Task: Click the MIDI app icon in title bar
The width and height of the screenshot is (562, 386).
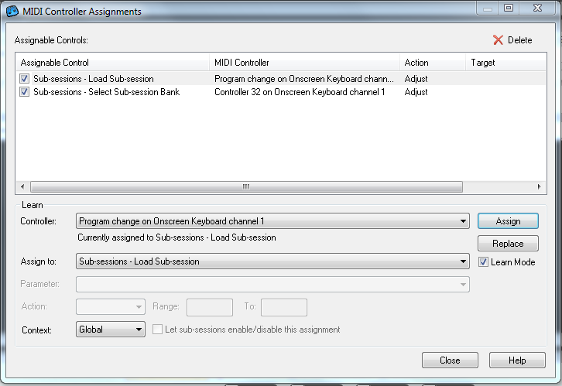Action: coord(13,11)
